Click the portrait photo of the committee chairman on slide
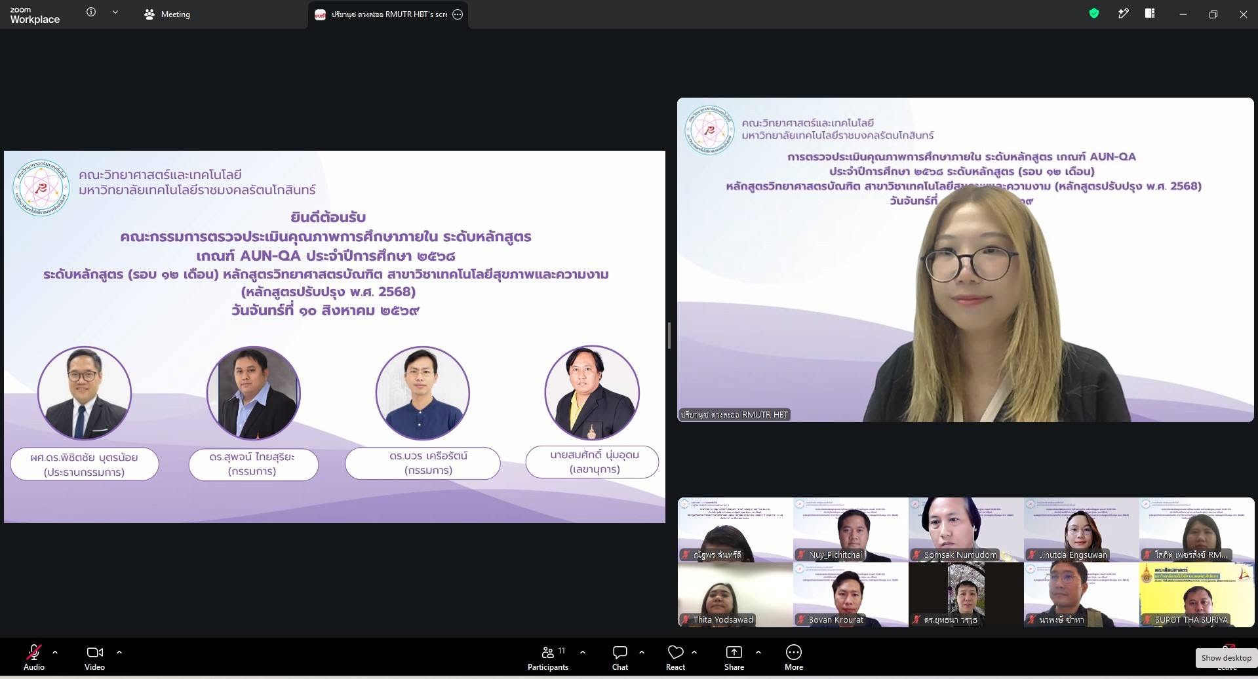This screenshot has width=1258, height=679. coord(85,393)
